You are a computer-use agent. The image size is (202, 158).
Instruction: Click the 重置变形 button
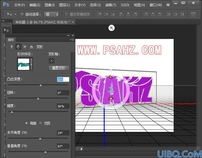point(59,68)
